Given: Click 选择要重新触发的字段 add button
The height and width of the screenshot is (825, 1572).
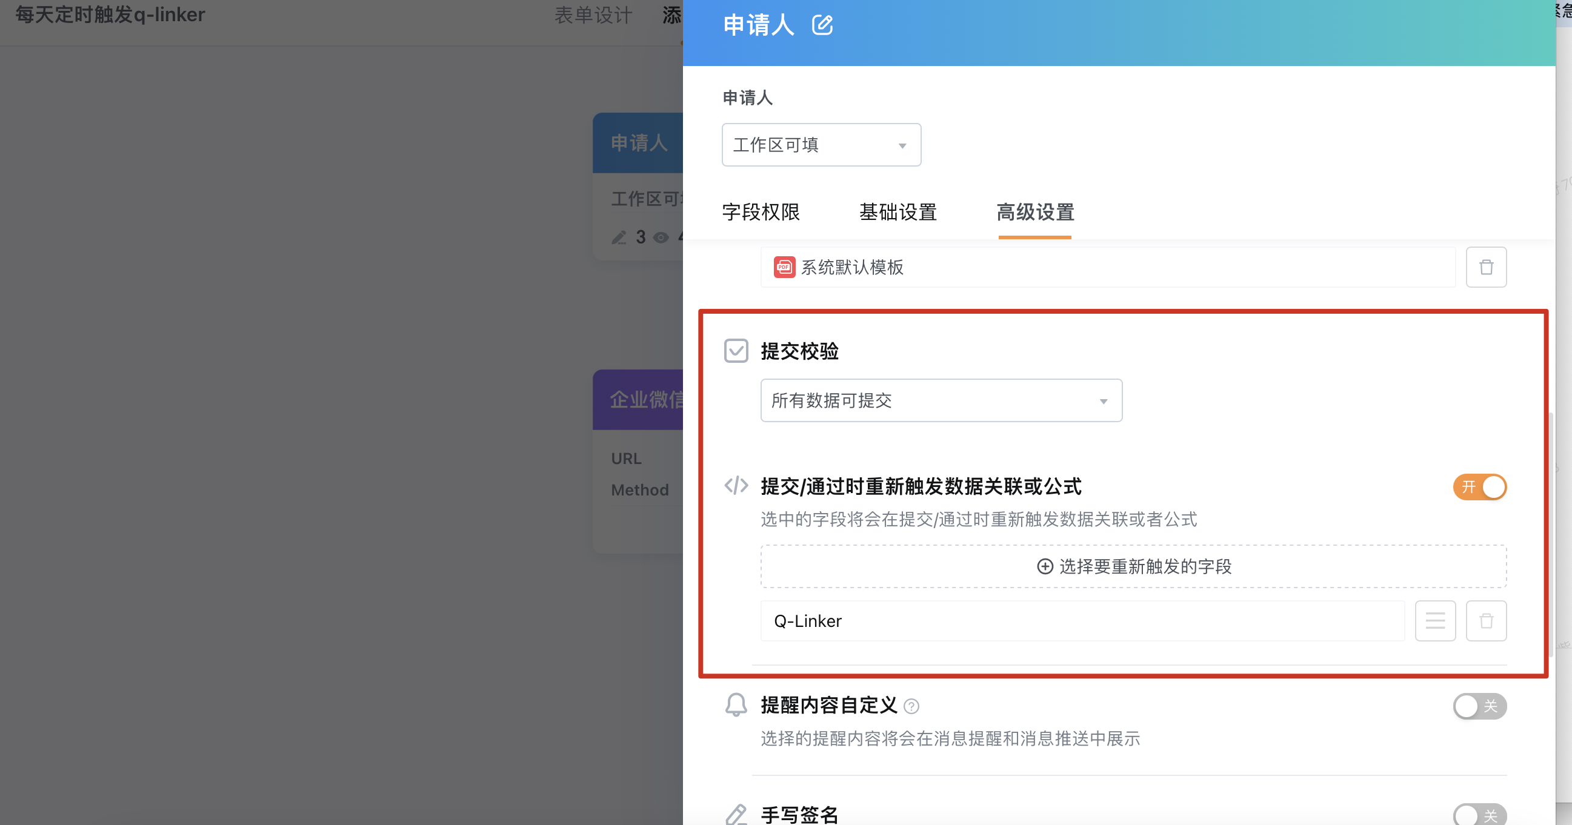Looking at the screenshot, I should 1133,566.
